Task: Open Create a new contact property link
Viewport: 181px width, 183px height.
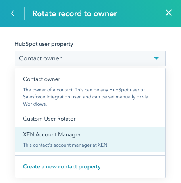Action: click(x=62, y=167)
